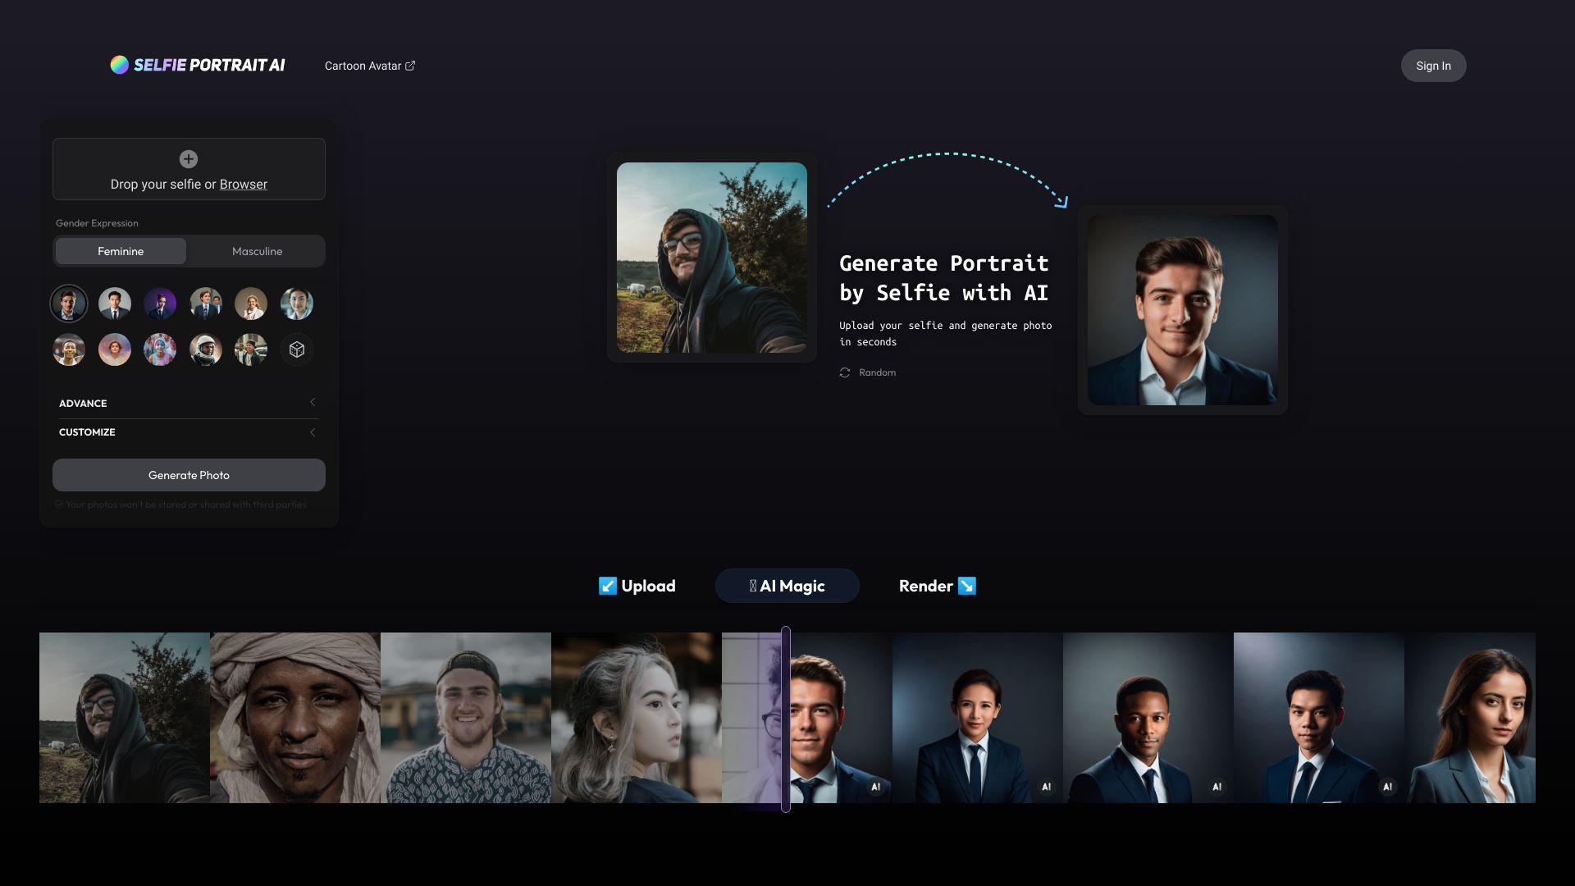
Task: Click the Random style refresh icon
Action: coord(845,373)
